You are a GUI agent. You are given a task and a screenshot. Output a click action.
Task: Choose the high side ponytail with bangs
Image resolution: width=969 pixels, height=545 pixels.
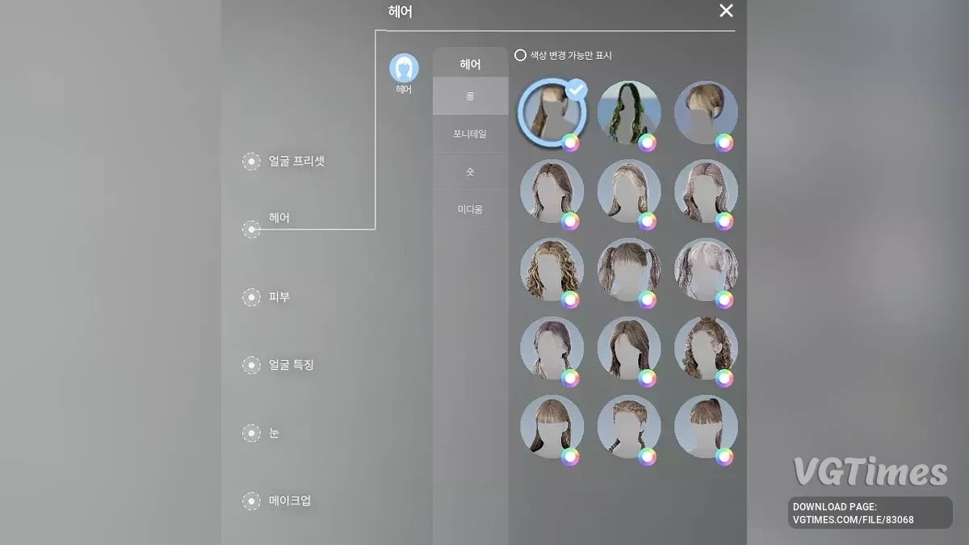[706, 427]
